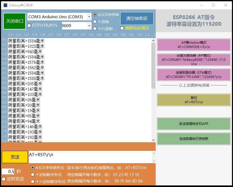Select the 连接到路由器 (STA模式) AT+CWJAP command
The image size is (233, 187).
click(x=194, y=75)
